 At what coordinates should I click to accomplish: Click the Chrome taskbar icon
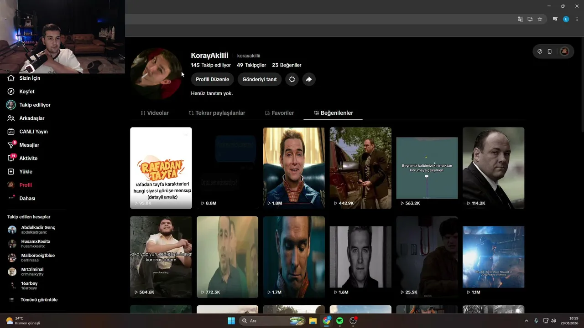326,321
